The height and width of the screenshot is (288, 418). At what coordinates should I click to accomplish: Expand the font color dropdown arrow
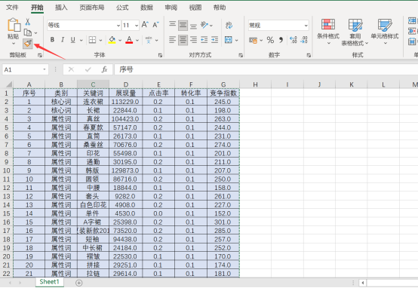click(137, 41)
